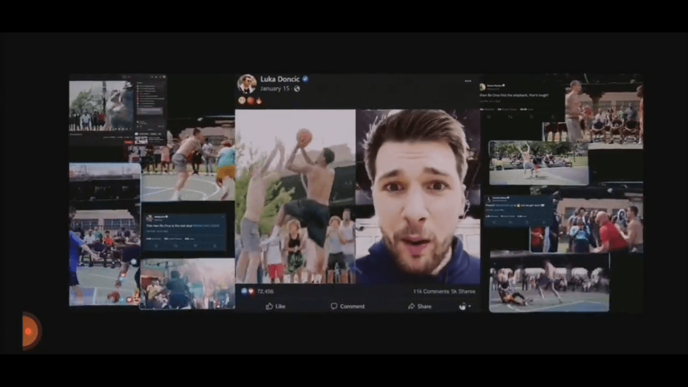Click the verified badge beside Luka Doncic
This screenshot has height=387, width=688.
pos(305,79)
